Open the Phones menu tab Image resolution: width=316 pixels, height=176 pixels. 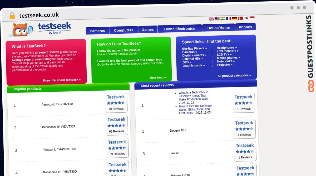coord(245,27)
